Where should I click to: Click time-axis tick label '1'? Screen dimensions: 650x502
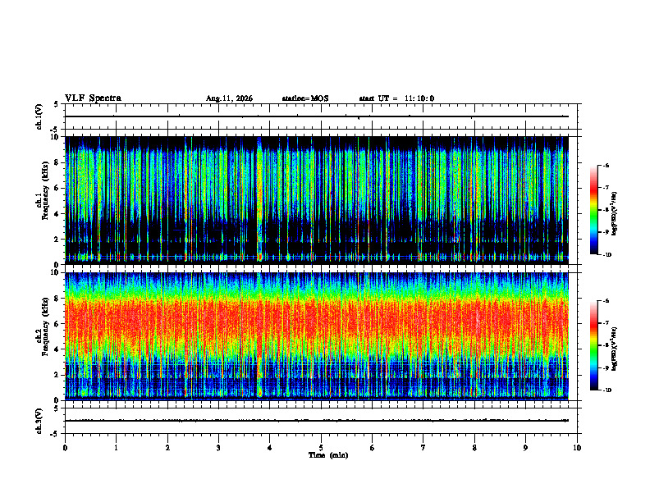coord(116,448)
